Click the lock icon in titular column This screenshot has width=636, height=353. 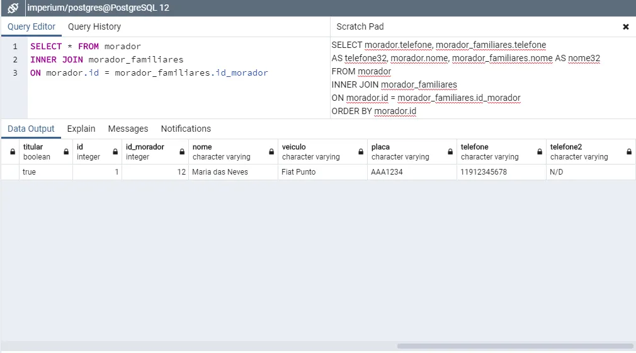click(66, 152)
